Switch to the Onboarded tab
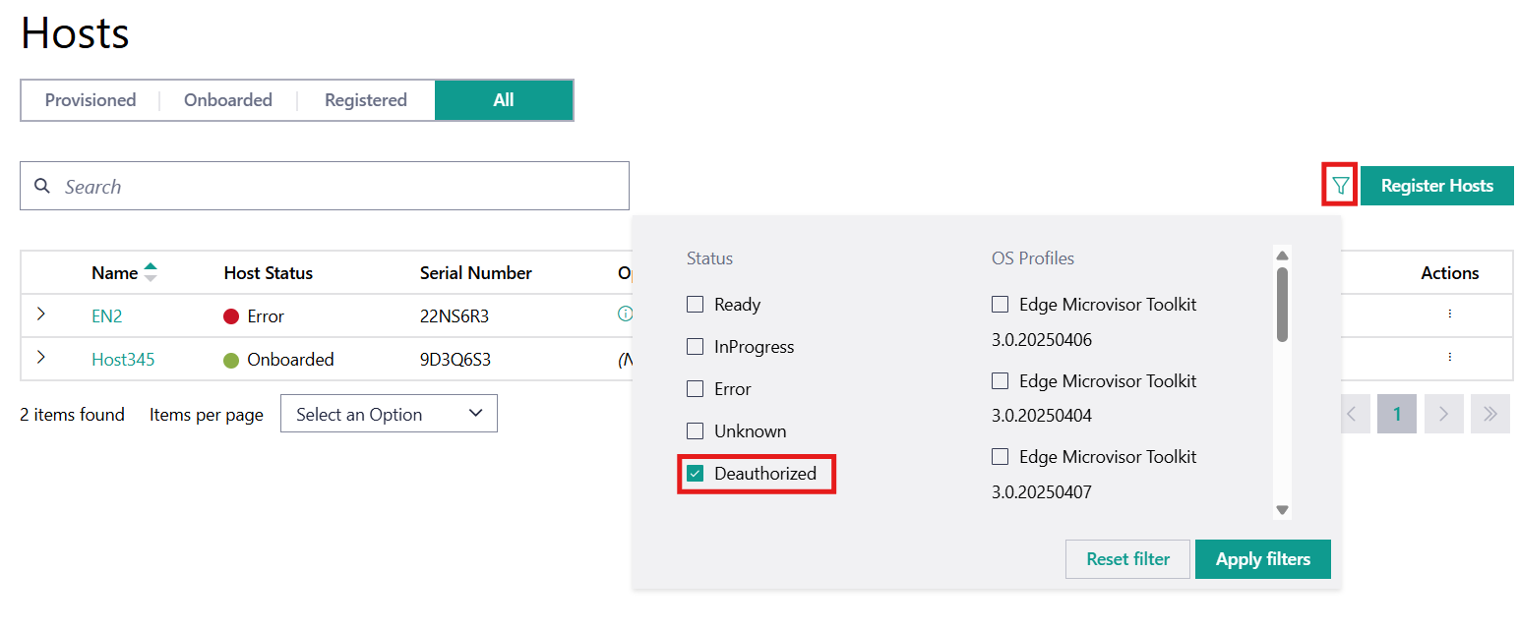The height and width of the screenshot is (629, 1518). pyautogui.click(x=228, y=100)
